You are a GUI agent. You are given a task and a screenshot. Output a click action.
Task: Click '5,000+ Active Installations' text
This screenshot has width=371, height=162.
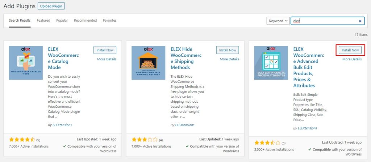pos(274,149)
